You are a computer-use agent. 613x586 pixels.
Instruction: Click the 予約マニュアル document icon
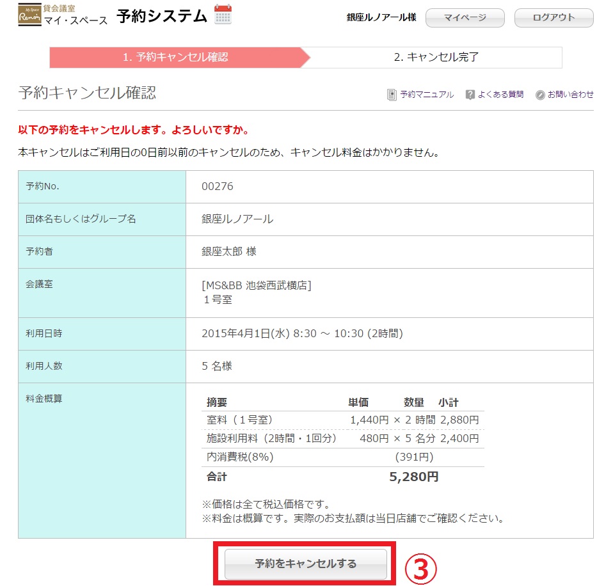(x=392, y=95)
